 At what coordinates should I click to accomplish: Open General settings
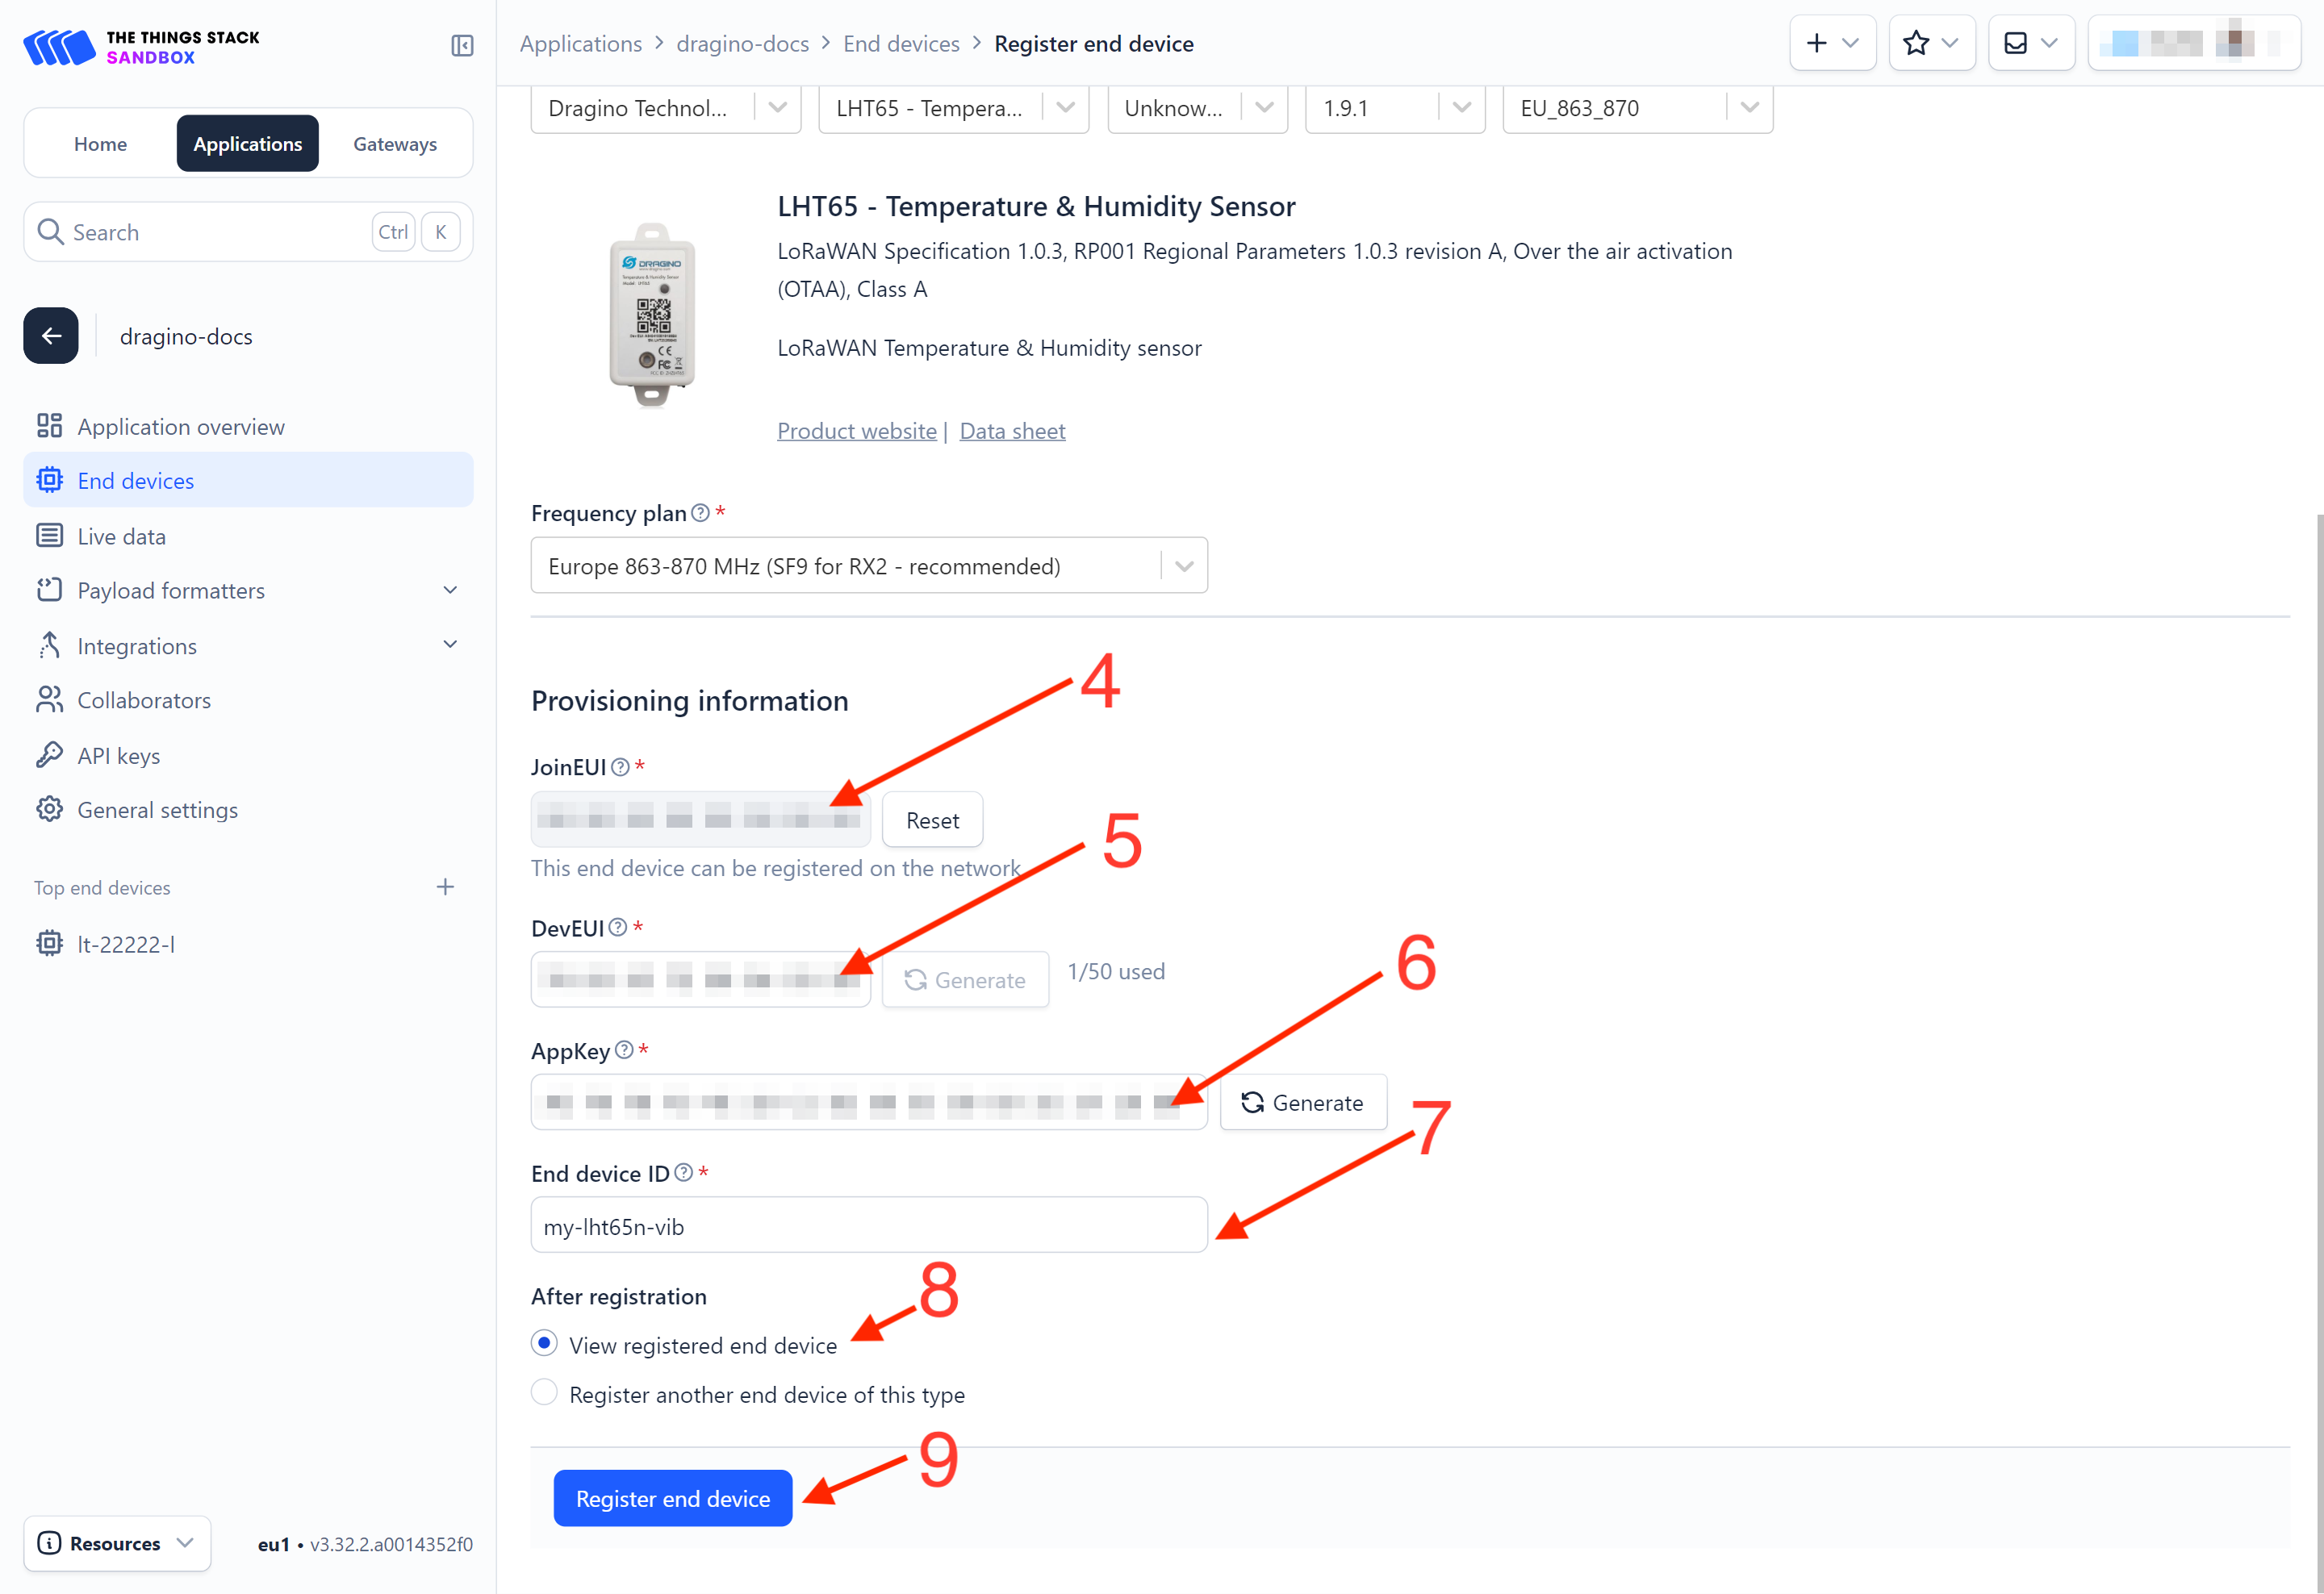(x=248, y=811)
